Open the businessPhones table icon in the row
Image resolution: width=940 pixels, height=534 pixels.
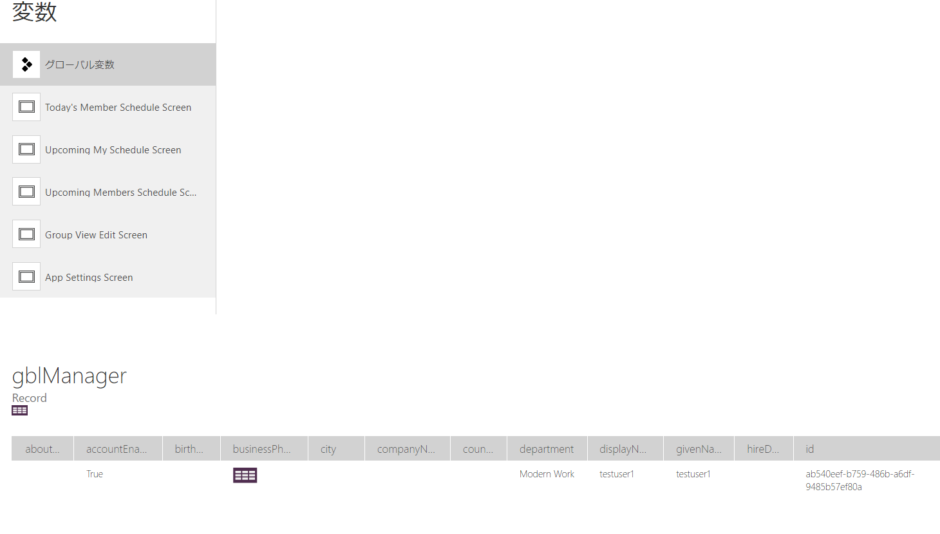(x=245, y=475)
